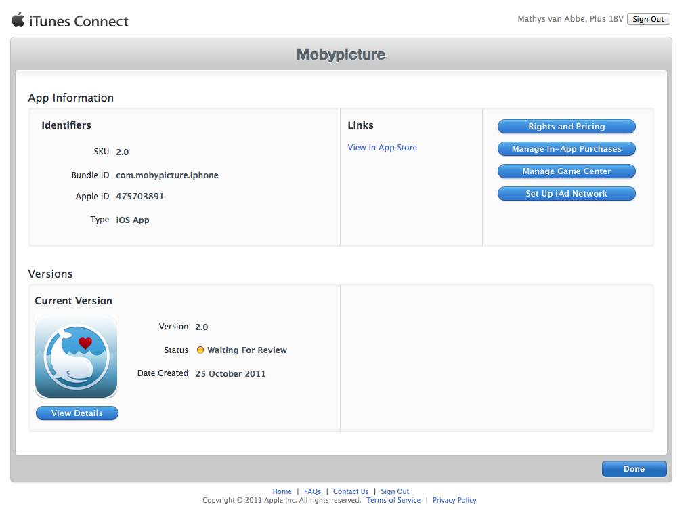The image size is (690, 517).
Task: Sign out using the top-right button
Action: pos(648,19)
